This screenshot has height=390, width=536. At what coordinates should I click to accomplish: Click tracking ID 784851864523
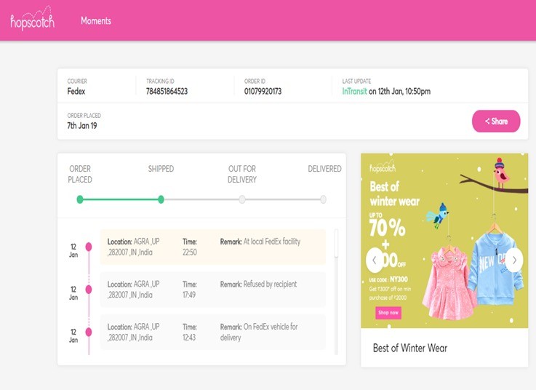pos(167,92)
